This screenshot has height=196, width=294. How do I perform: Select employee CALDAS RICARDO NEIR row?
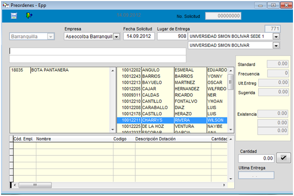coord(172,95)
